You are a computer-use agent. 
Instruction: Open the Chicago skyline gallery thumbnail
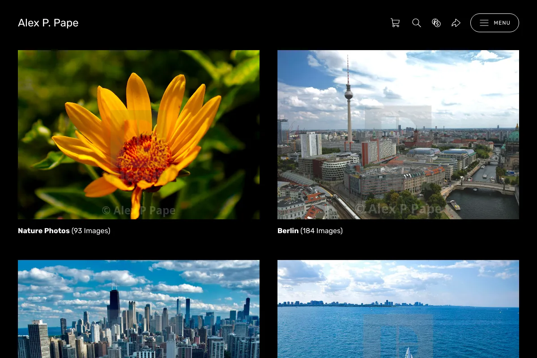point(139,309)
